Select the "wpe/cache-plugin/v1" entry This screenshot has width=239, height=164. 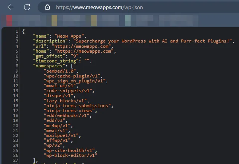pyautogui.click(x=72, y=76)
